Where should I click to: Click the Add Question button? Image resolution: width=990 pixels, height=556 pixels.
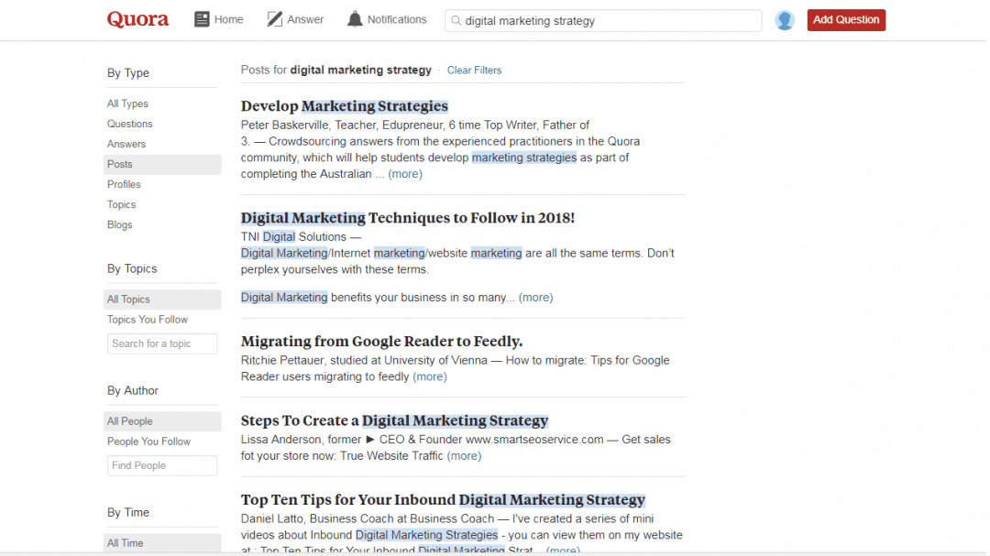[x=845, y=19]
